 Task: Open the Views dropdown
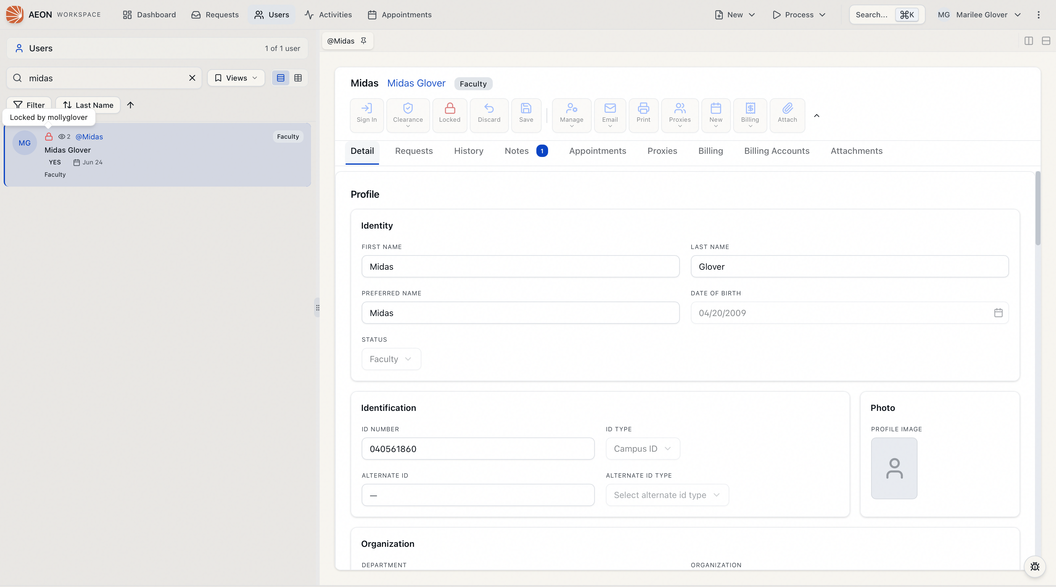pyautogui.click(x=236, y=78)
